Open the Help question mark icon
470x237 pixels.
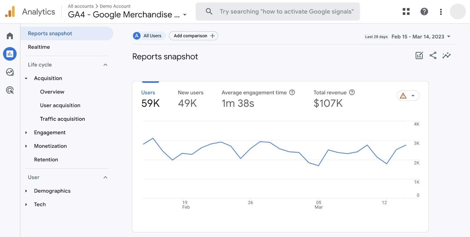point(424,11)
